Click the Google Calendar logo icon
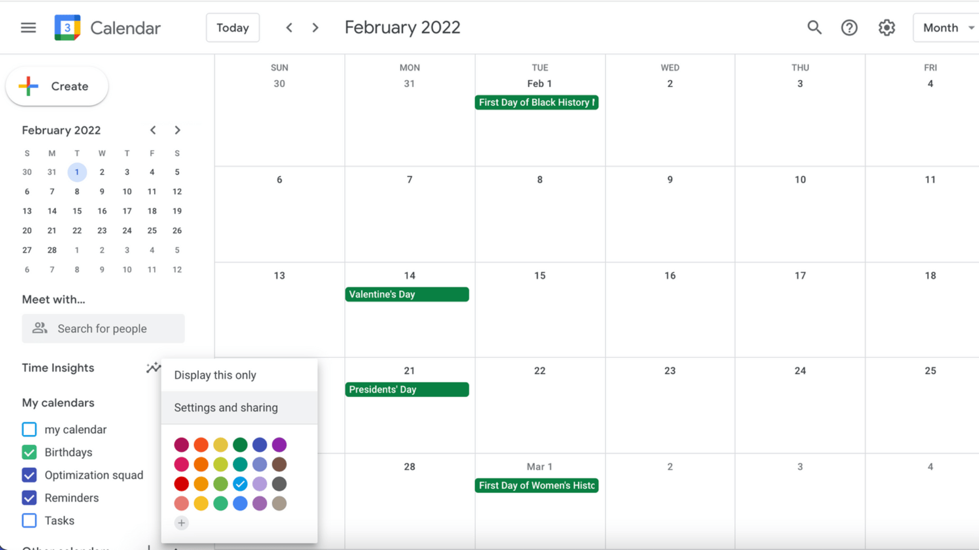The width and height of the screenshot is (979, 550). point(67,28)
